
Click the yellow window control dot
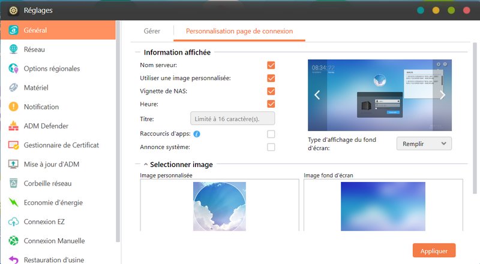coord(436,10)
